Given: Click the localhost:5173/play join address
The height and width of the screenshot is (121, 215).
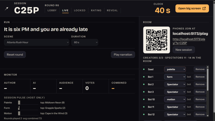Looking at the screenshot, I should 190,33.
